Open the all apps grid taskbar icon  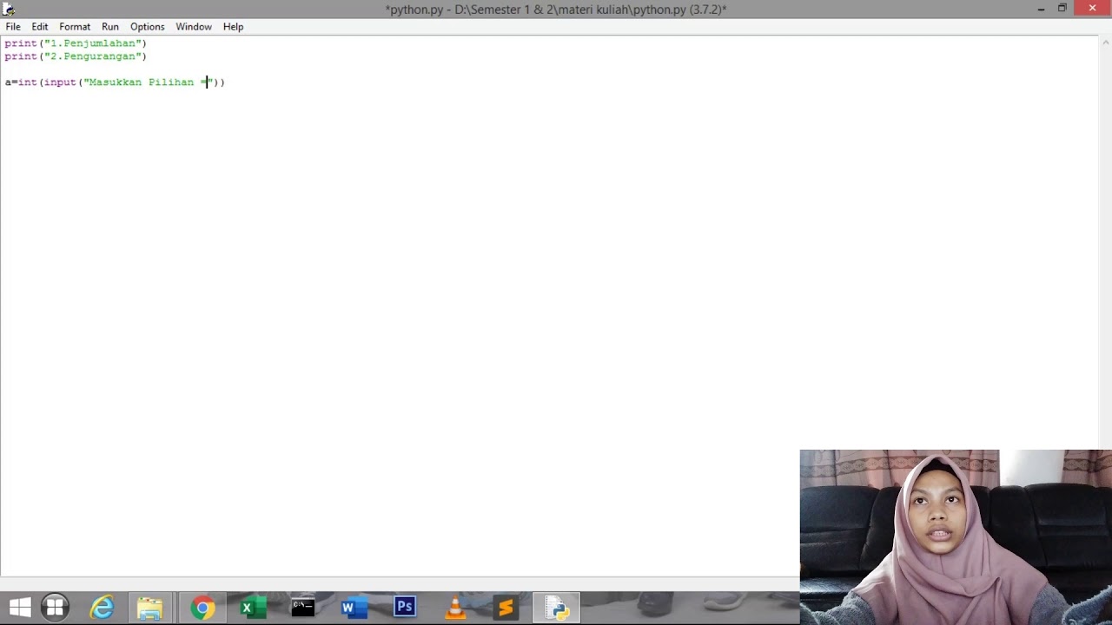56,608
